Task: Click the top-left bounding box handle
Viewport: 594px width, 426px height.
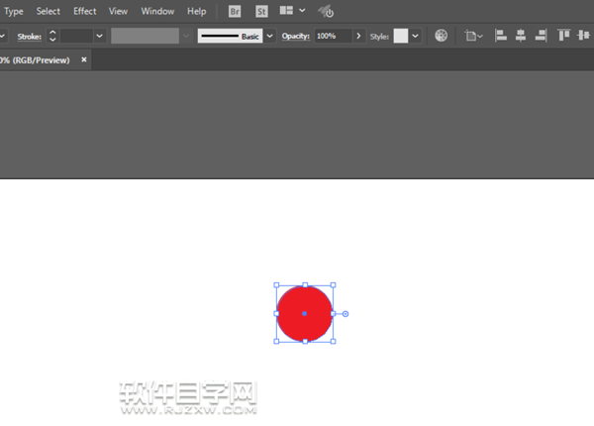Action: pyautogui.click(x=276, y=285)
